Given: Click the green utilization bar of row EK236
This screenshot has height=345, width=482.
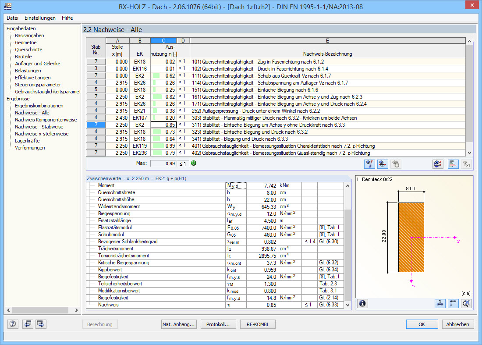Looking at the screenshot, I should 157,153.
